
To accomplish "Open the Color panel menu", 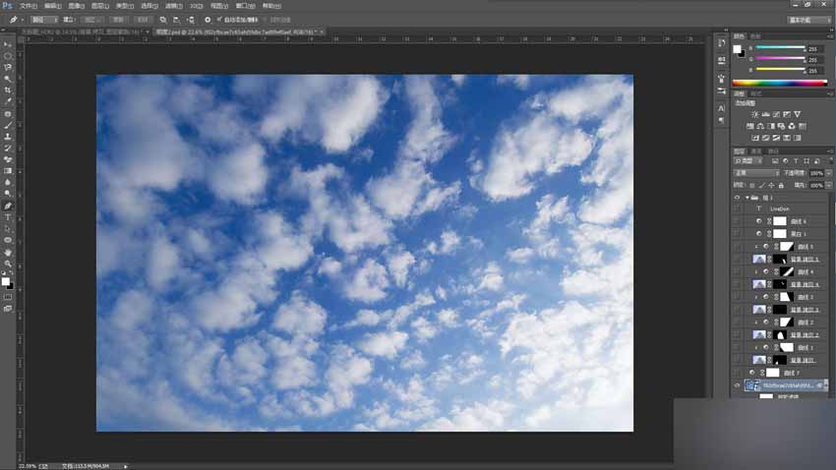I will [x=830, y=36].
